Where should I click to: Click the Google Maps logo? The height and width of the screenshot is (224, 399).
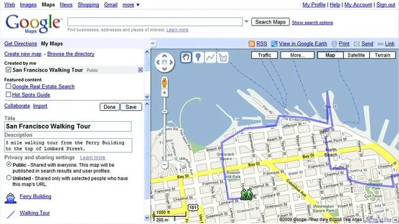click(33, 24)
